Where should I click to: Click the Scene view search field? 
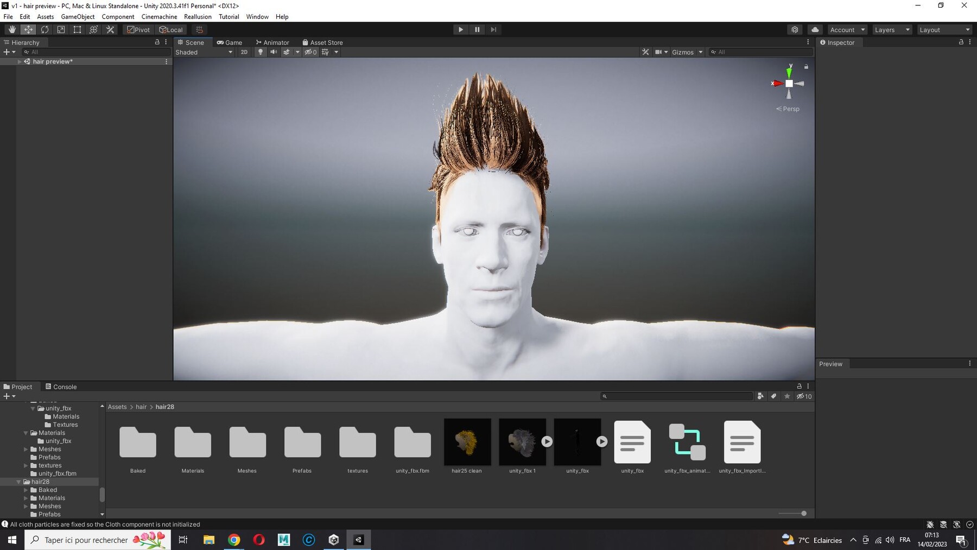pyautogui.click(x=761, y=52)
